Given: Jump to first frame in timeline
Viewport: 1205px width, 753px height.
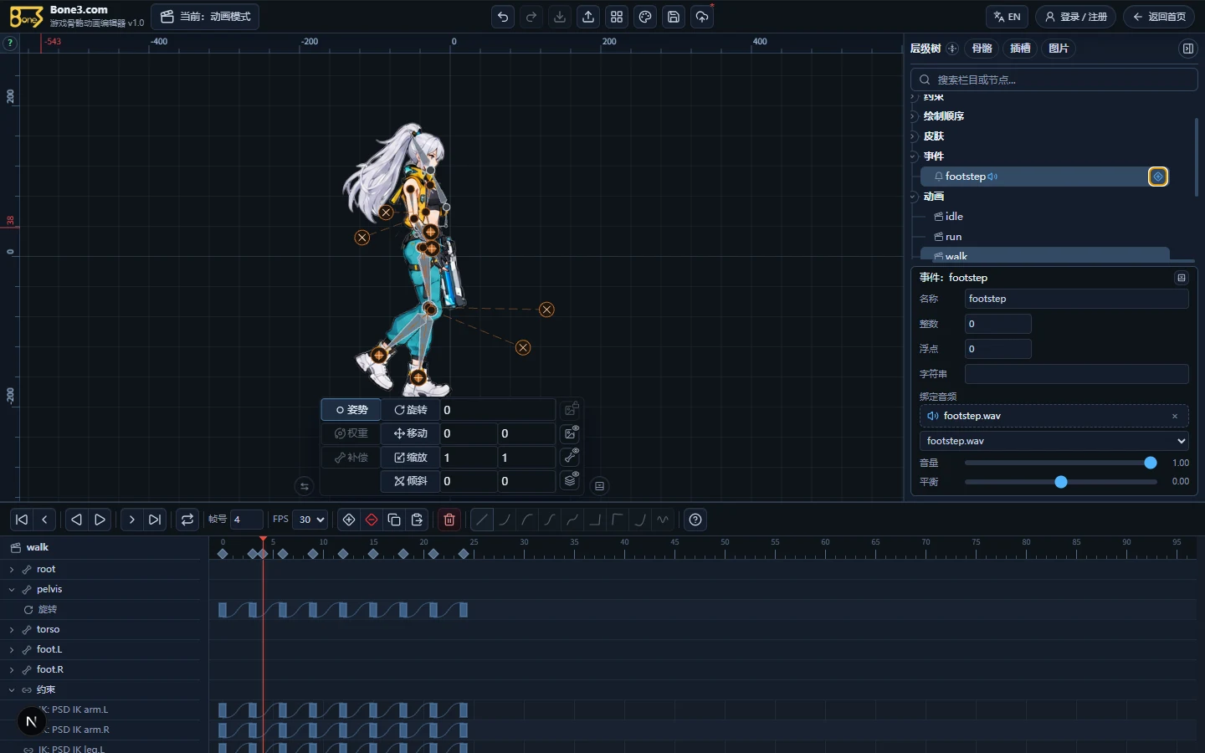Looking at the screenshot, I should pos(22,520).
